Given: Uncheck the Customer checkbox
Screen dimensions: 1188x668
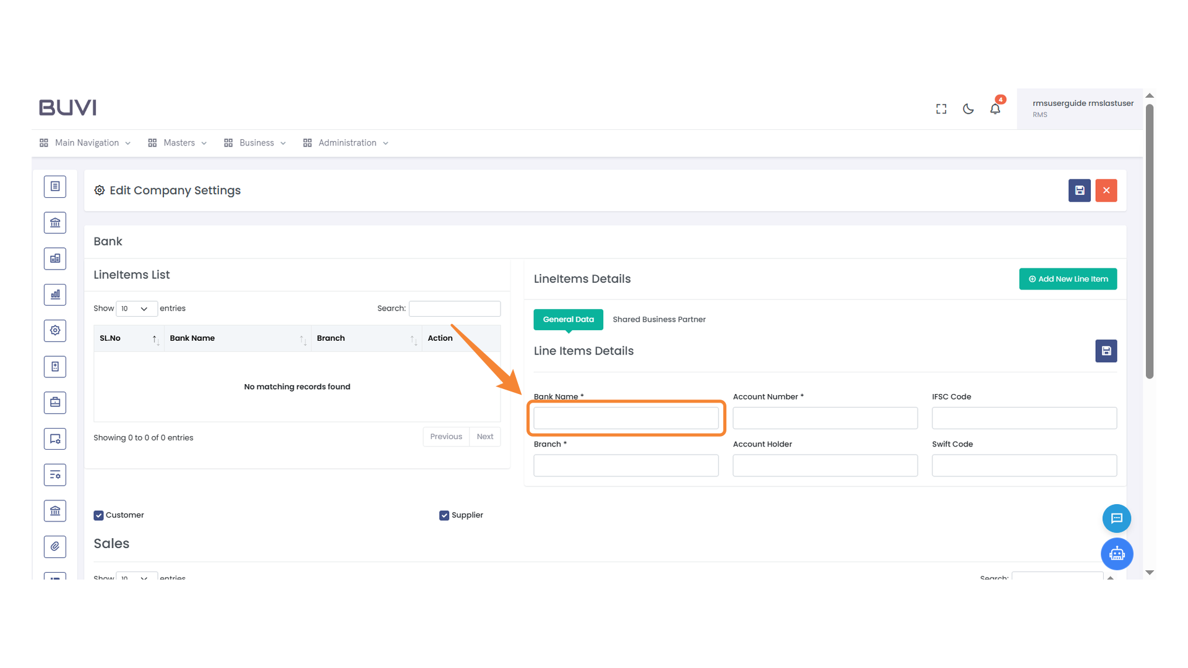Looking at the screenshot, I should 98,515.
